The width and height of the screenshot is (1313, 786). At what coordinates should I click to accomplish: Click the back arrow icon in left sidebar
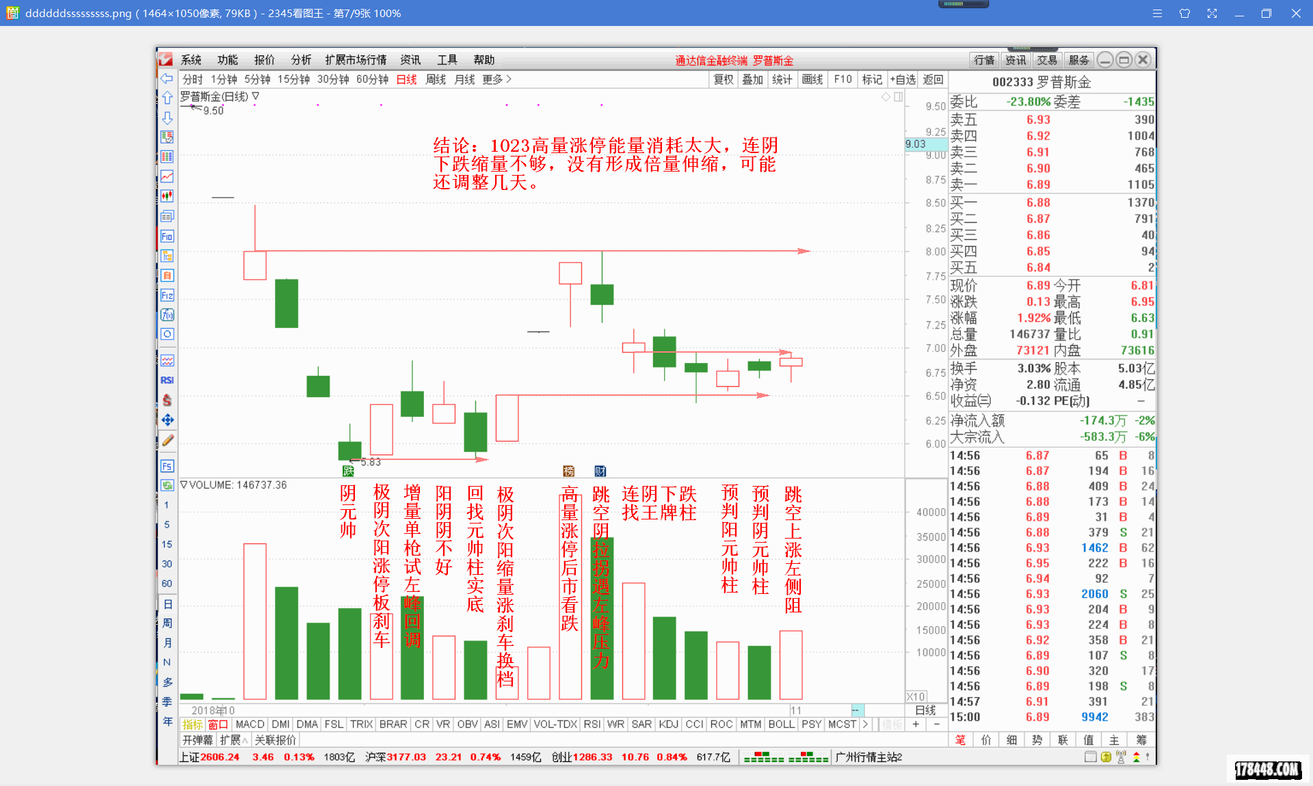pos(167,79)
